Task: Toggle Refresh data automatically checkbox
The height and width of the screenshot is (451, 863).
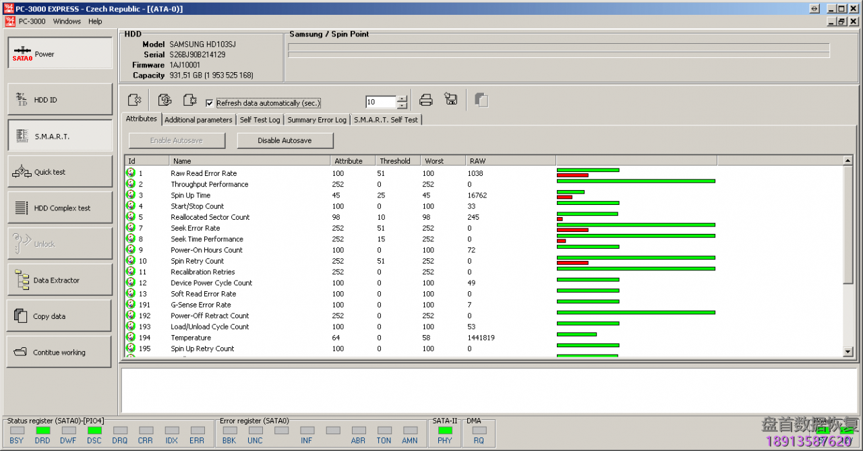Action: [210, 103]
